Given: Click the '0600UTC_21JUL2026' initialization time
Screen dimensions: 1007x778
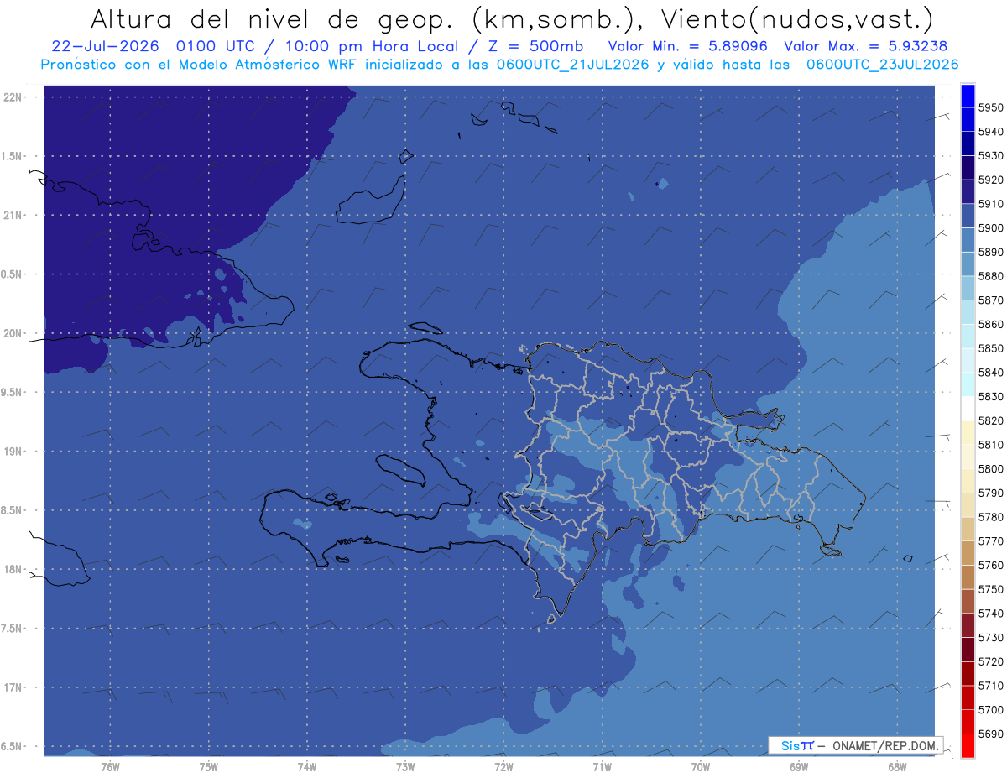Looking at the screenshot, I should (573, 65).
